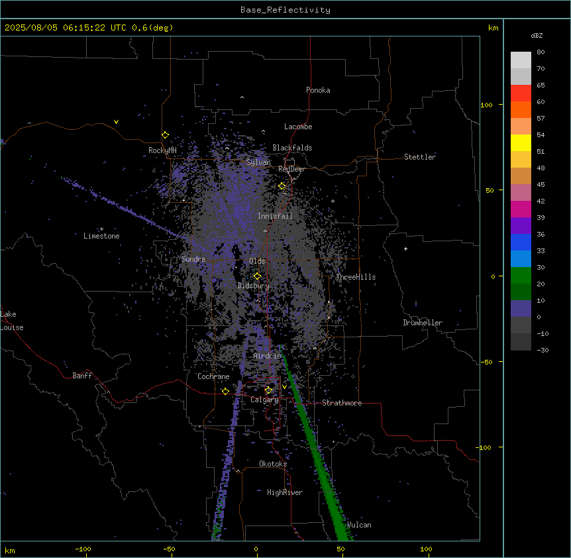Viewport: 571px width, 558px height.
Task: Click the Drumheller city label
Action: (x=423, y=323)
